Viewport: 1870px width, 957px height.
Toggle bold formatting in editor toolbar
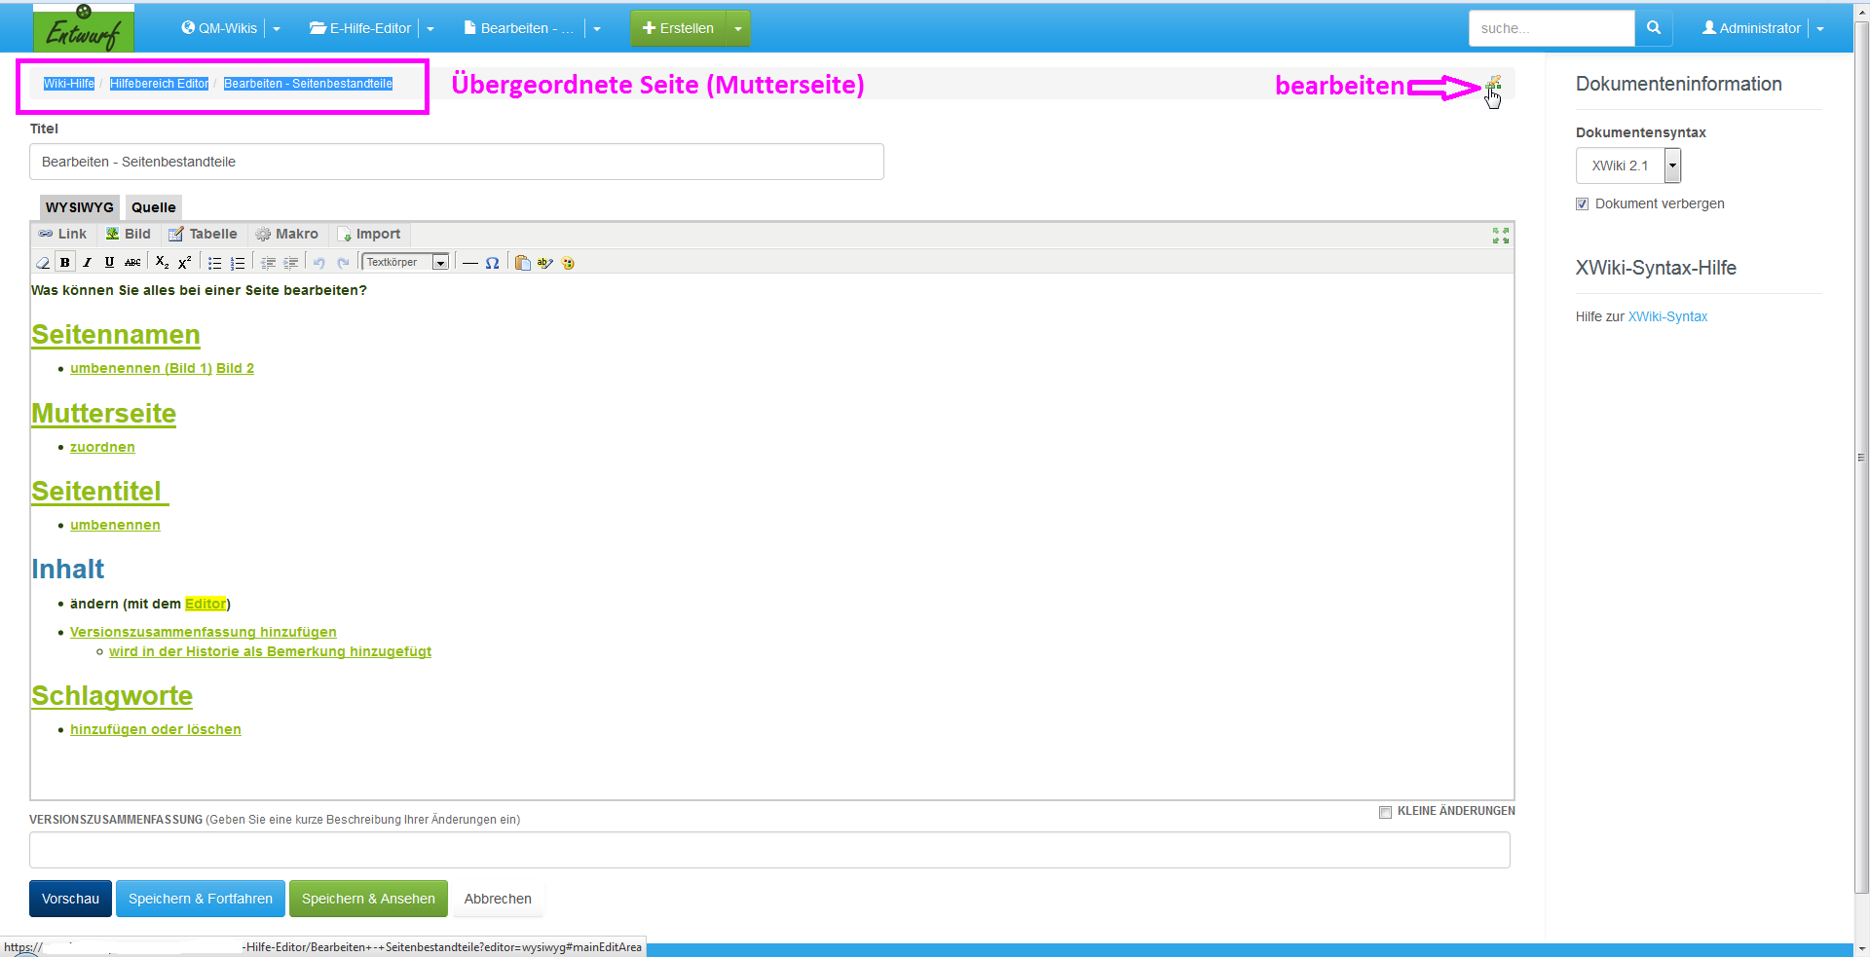point(65,263)
